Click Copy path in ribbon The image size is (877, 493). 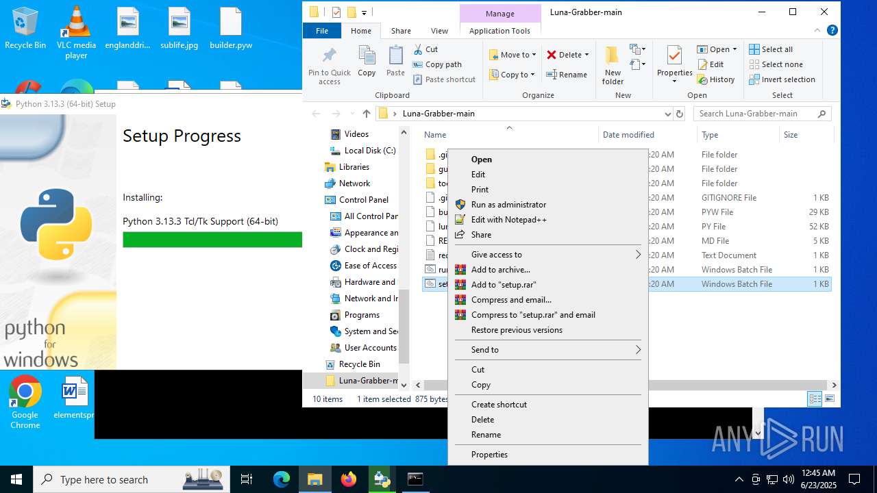[x=437, y=64]
